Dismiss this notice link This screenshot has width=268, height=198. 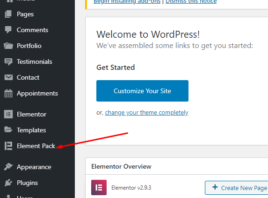(x=191, y=2)
